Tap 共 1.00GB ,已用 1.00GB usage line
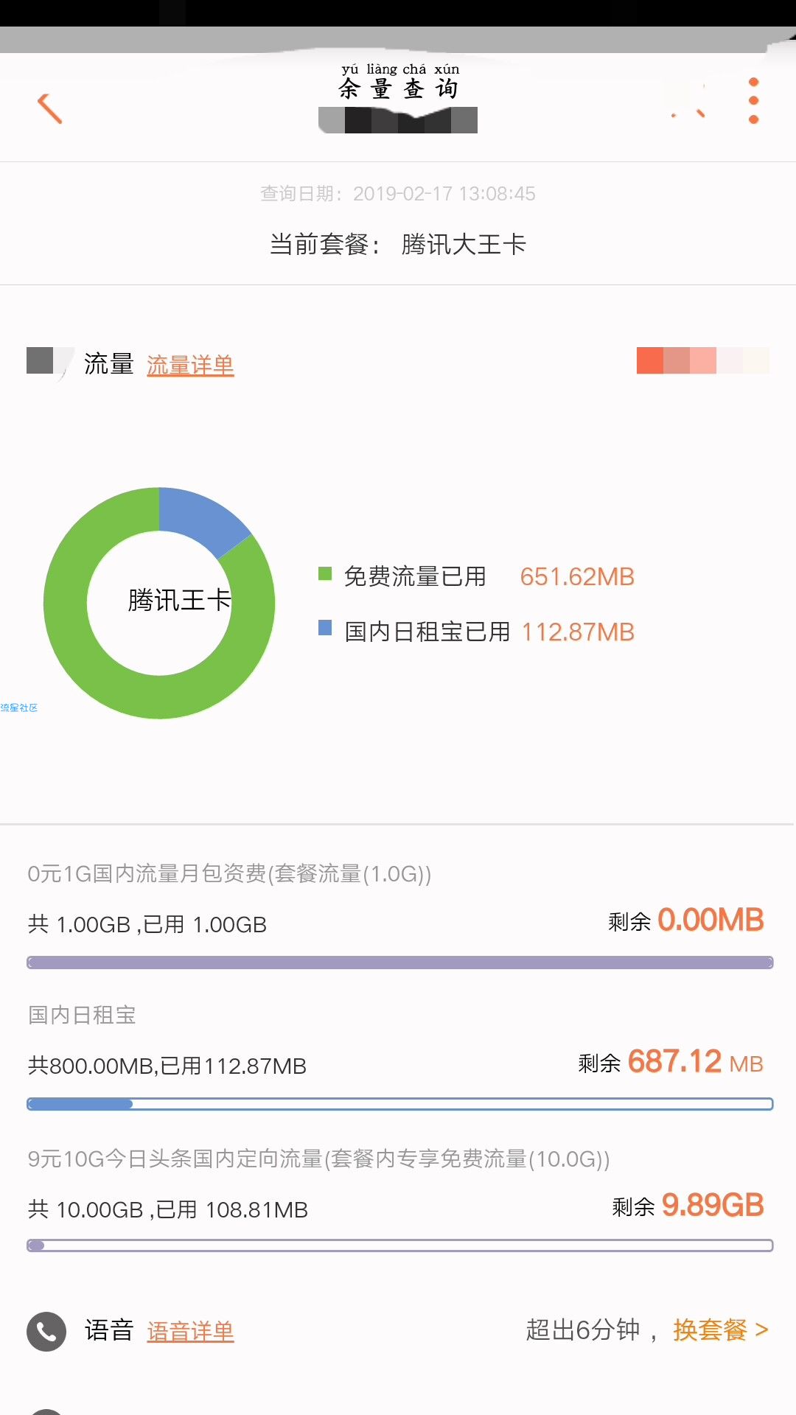Viewport: 796px width, 1415px height. (147, 924)
